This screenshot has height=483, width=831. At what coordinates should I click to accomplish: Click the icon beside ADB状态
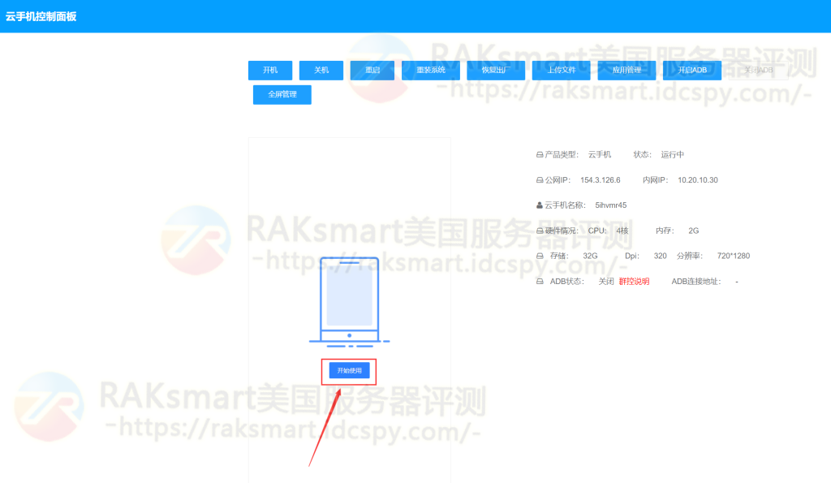pyautogui.click(x=540, y=282)
